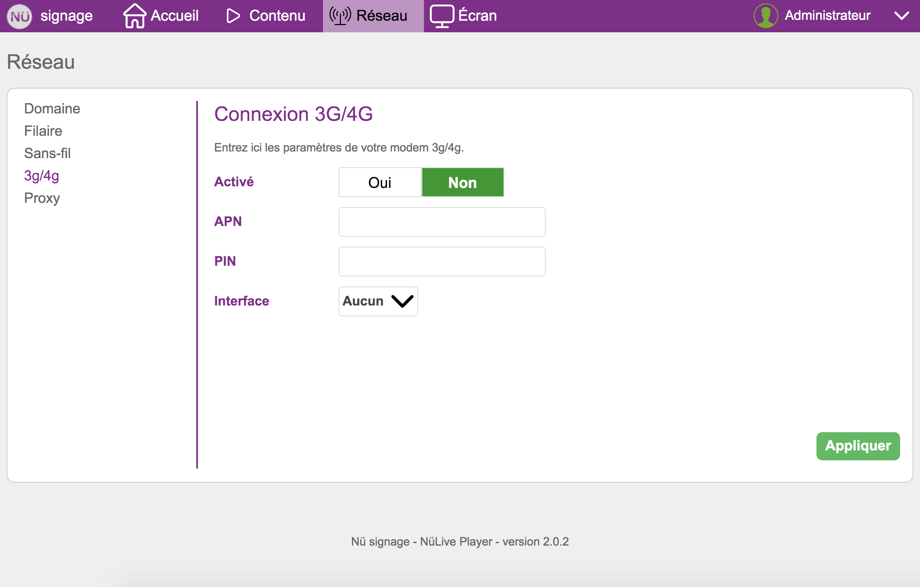The width and height of the screenshot is (920, 587).
Task: Expand the Administrateur menu chevron
Action: tap(901, 16)
